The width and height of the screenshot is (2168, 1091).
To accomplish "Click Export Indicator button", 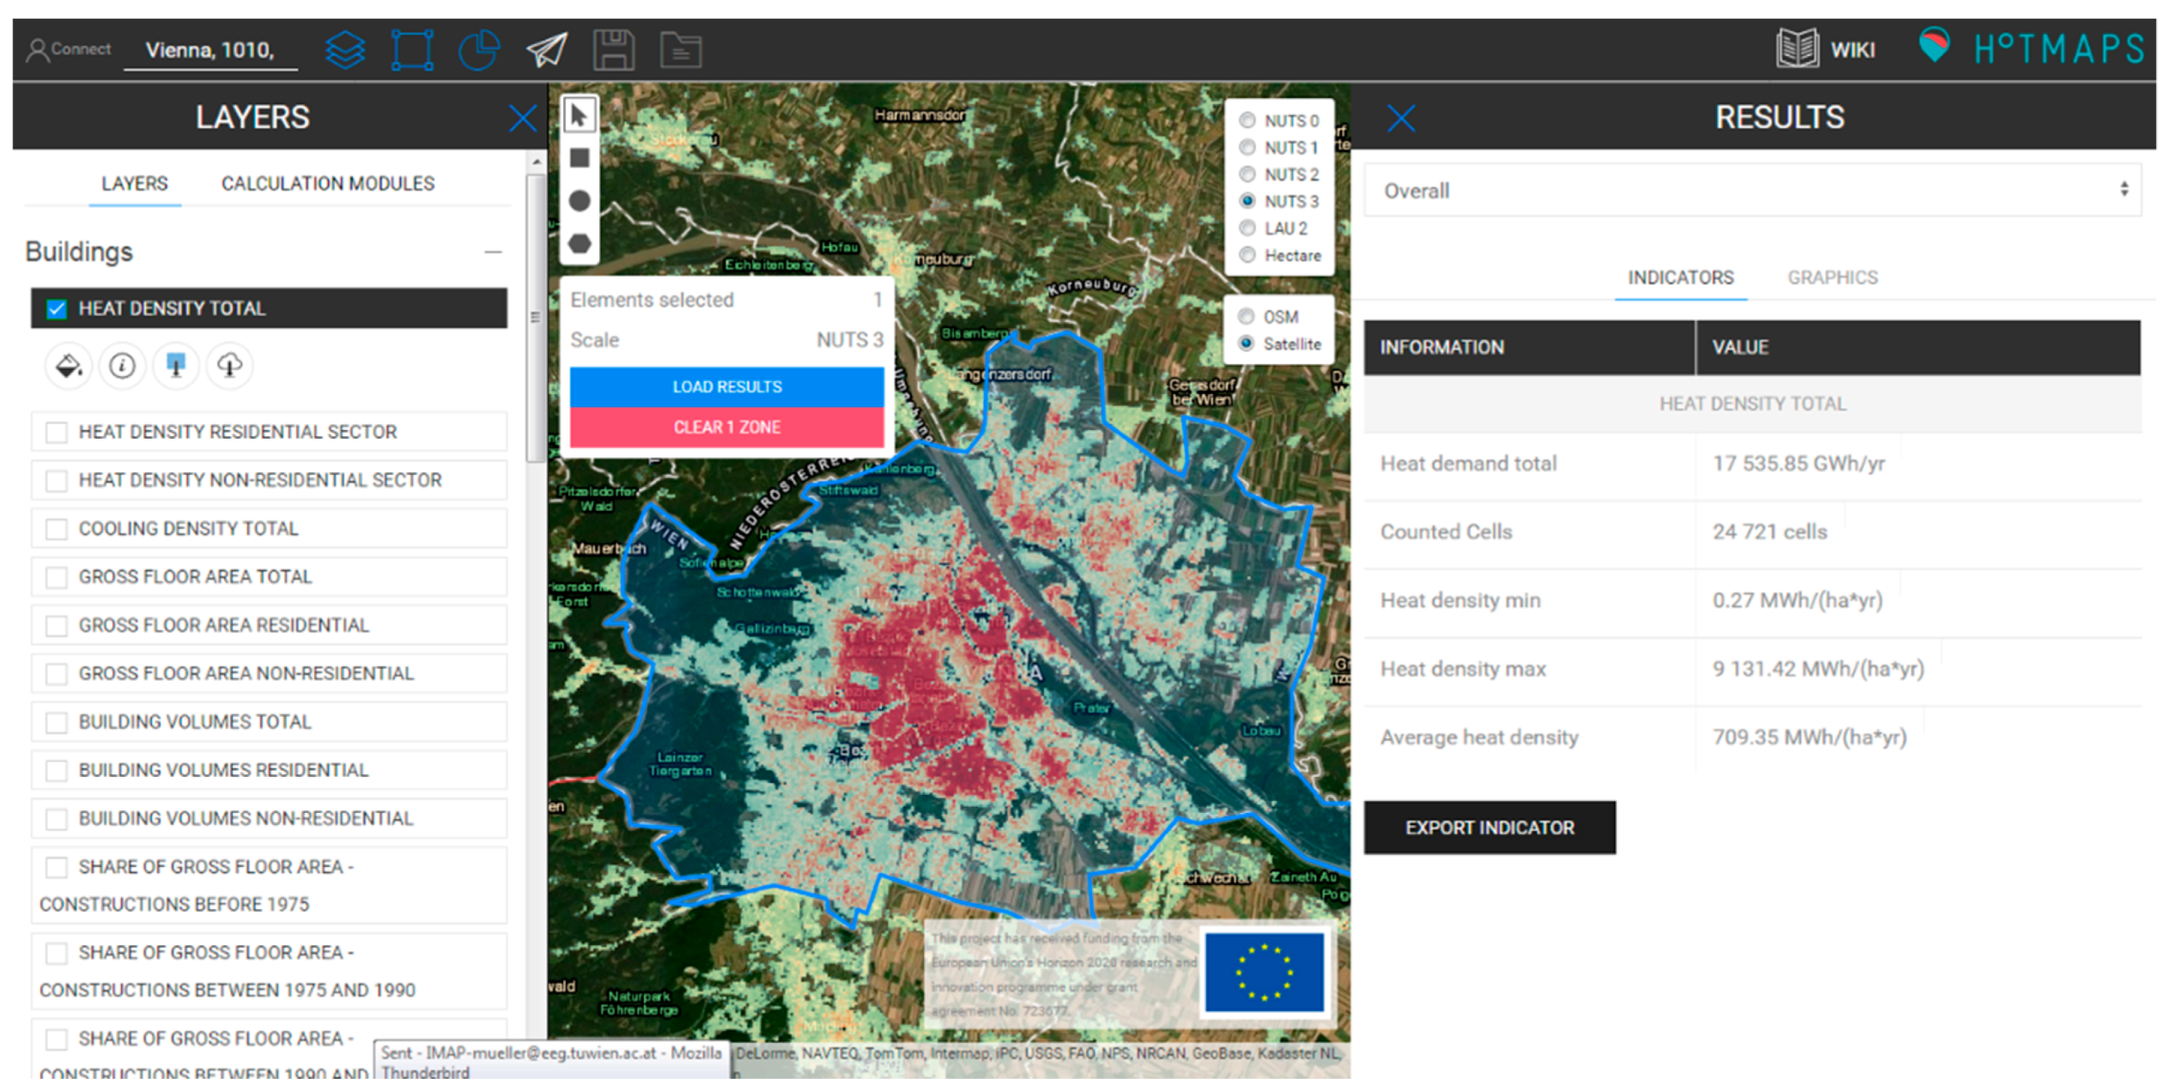I will pos(1489,827).
